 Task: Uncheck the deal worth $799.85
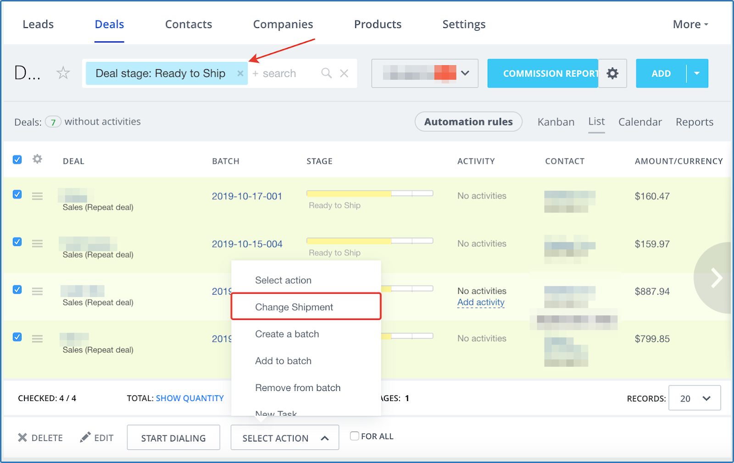pos(17,337)
